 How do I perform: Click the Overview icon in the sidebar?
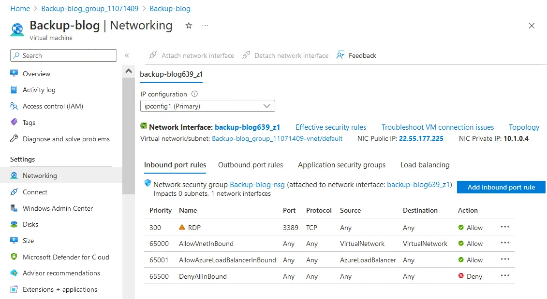[14, 73]
